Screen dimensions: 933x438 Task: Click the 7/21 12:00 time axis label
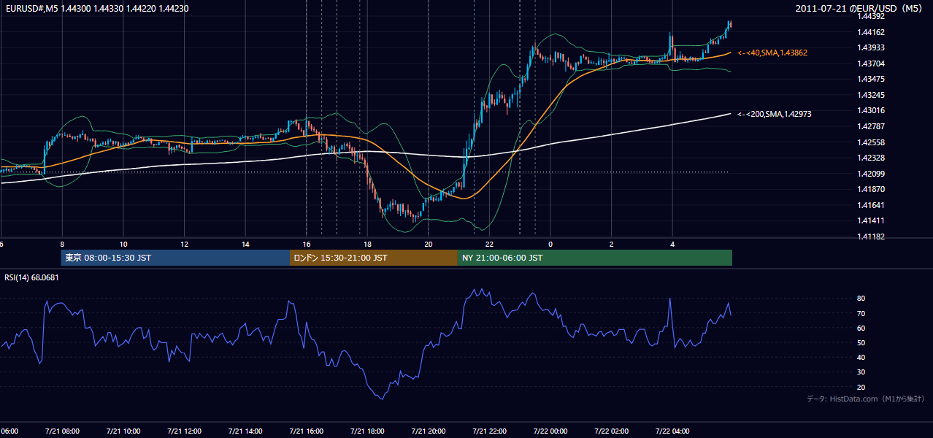click(185, 431)
